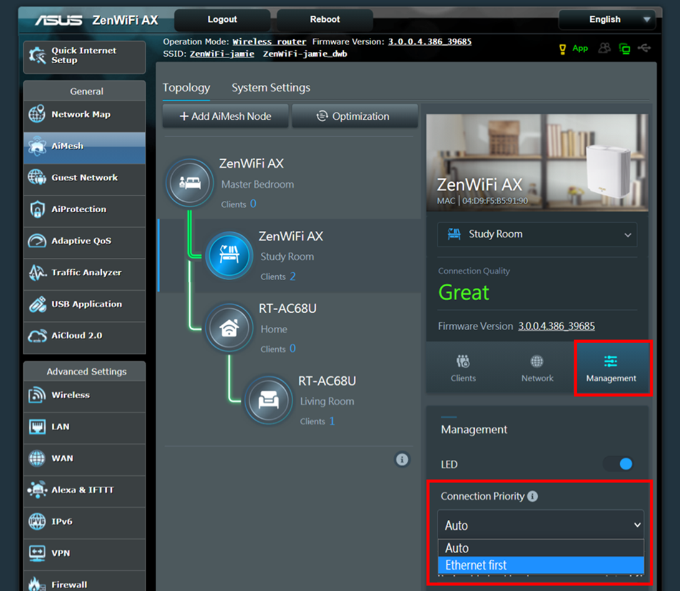Click the Logout button
Viewport: 680px width, 591px height.
point(222,19)
